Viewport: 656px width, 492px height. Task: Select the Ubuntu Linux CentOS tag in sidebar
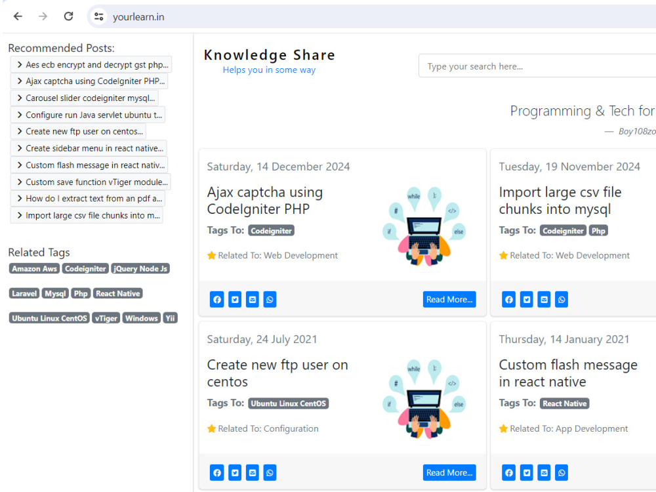pyautogui.click(x=49, y=318)
